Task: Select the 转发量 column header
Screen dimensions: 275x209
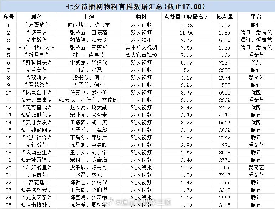Action: pyautogui.click(x=225, y=17)
